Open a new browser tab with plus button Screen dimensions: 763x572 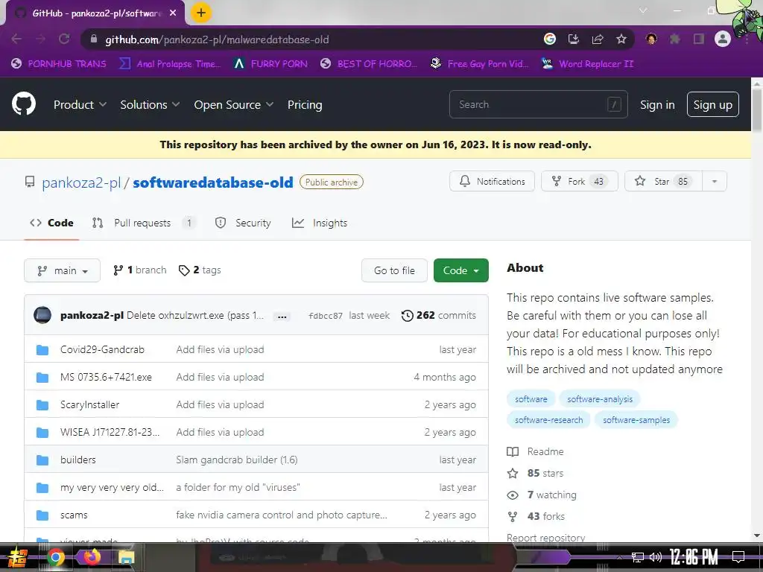point(201,13)
